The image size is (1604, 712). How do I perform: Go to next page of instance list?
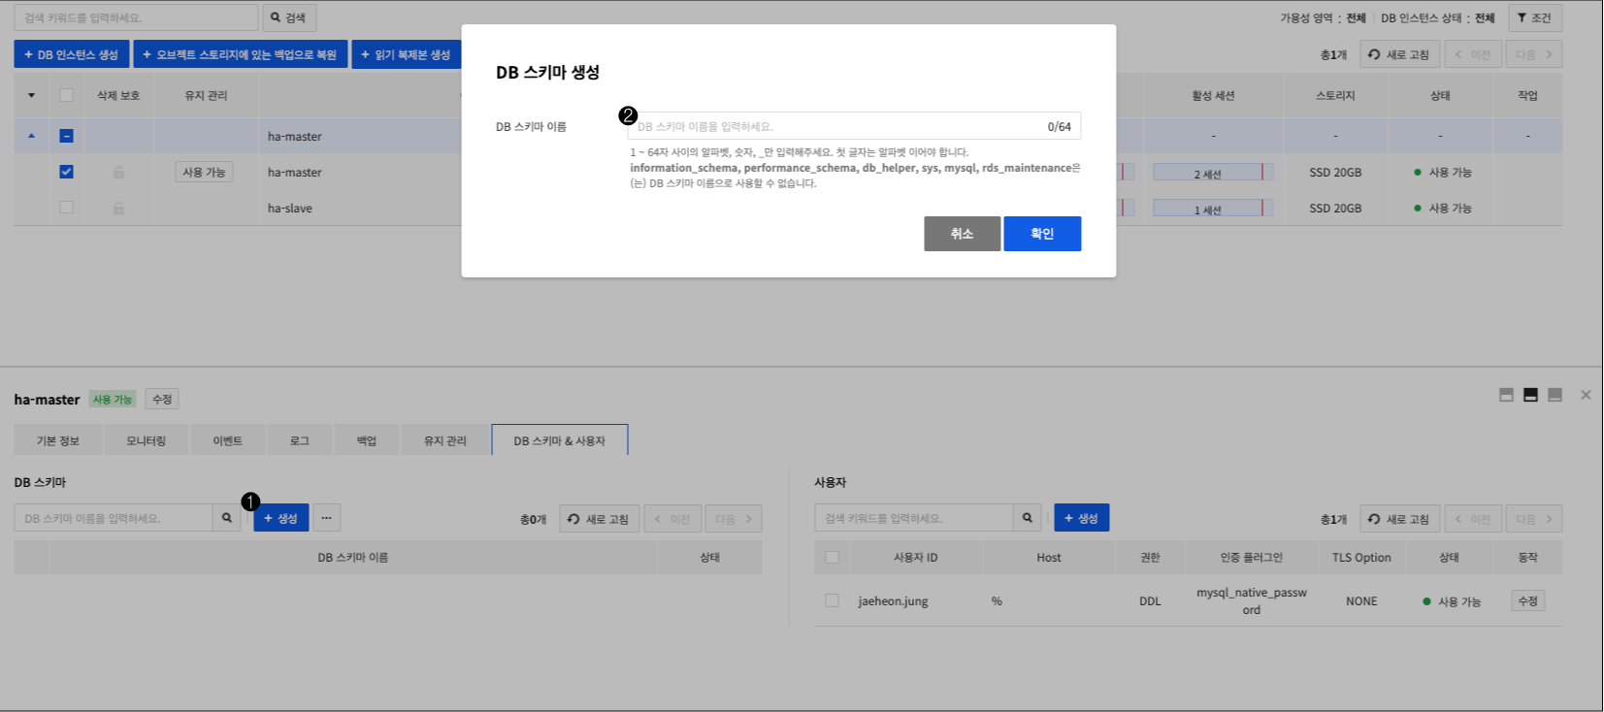coord(1533,54)
